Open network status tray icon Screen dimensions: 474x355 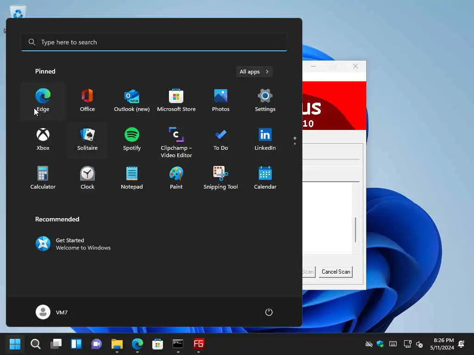coord(407,344)
